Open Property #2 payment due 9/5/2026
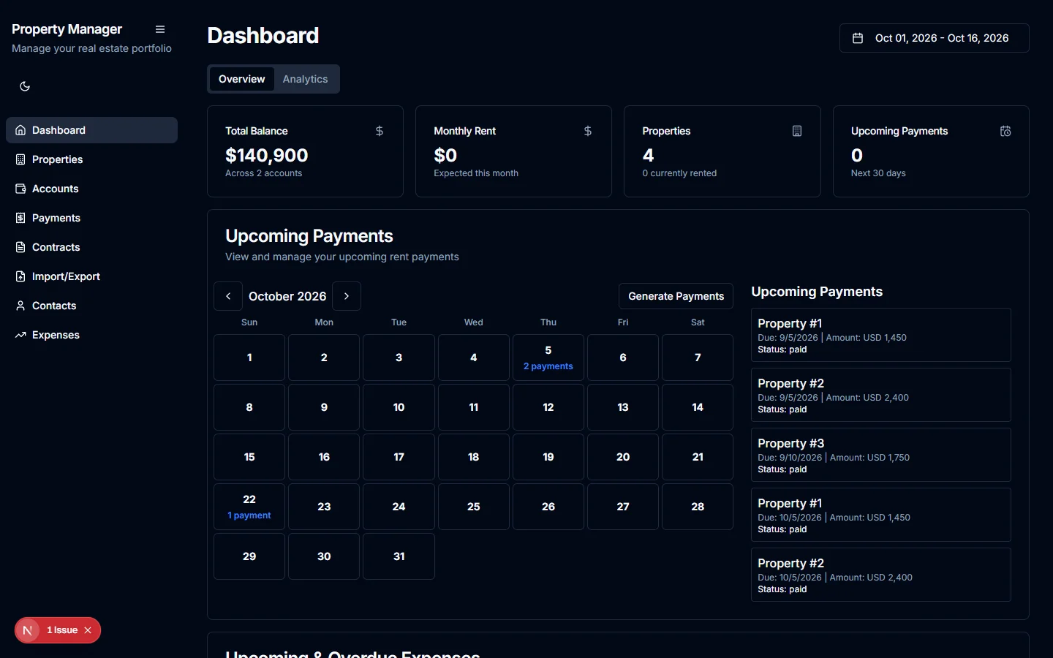This screenshot has width=1053, height=658. 881,395
